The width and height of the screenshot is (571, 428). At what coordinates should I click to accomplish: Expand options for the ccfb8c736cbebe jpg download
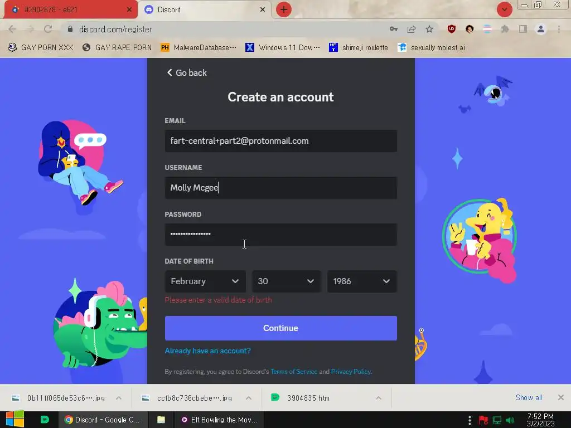tap(249, 398)
